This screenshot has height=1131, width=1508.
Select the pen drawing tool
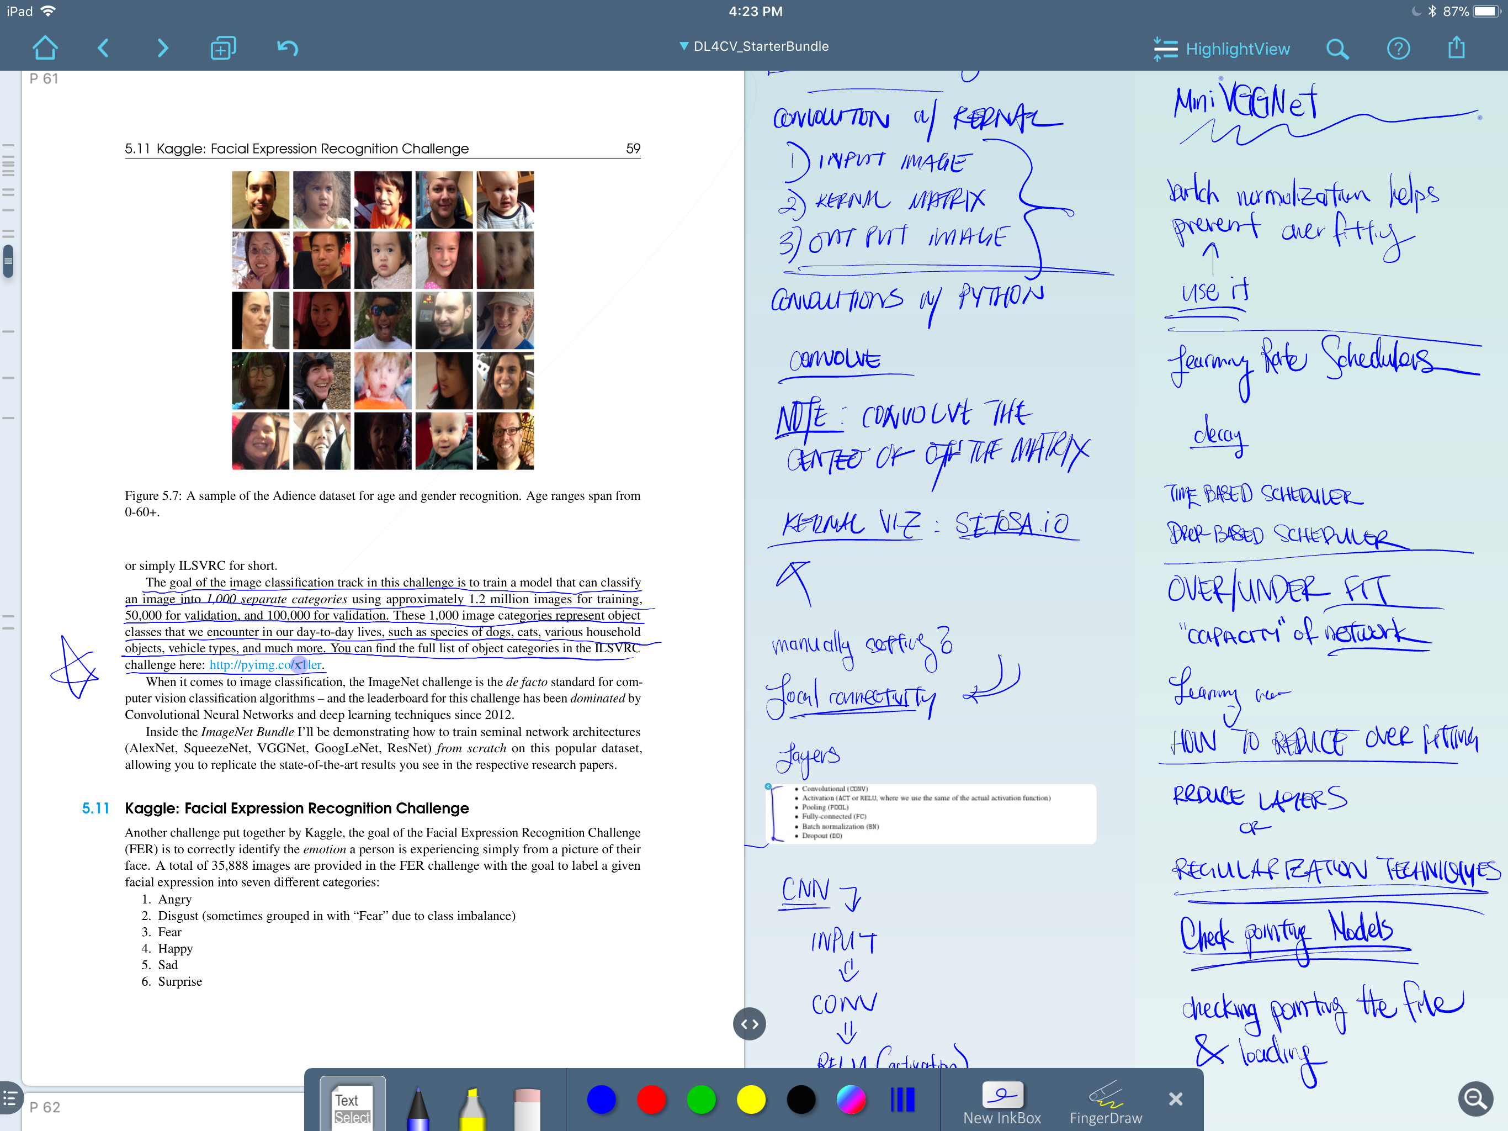click(x=418, y=1108)
